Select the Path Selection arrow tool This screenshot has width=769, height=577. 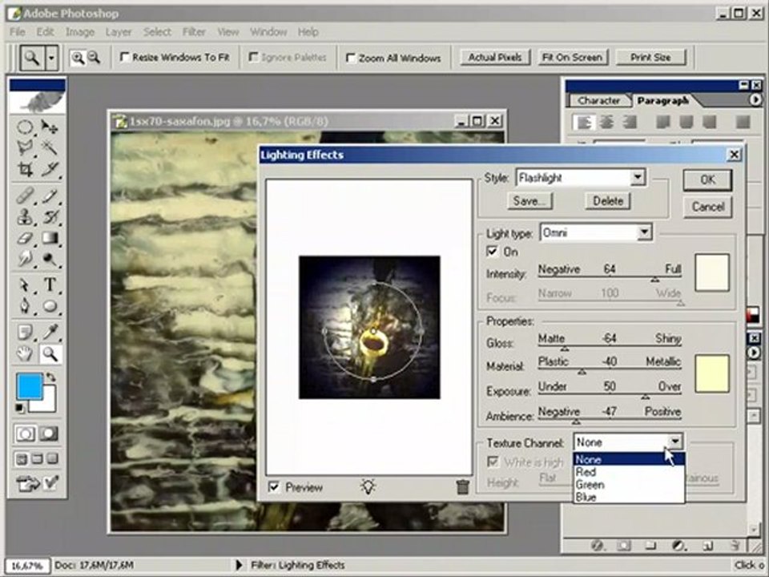25,284
